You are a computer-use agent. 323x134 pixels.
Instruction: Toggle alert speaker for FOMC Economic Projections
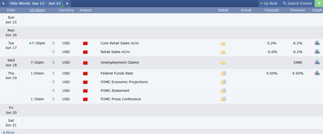[53, 82]
